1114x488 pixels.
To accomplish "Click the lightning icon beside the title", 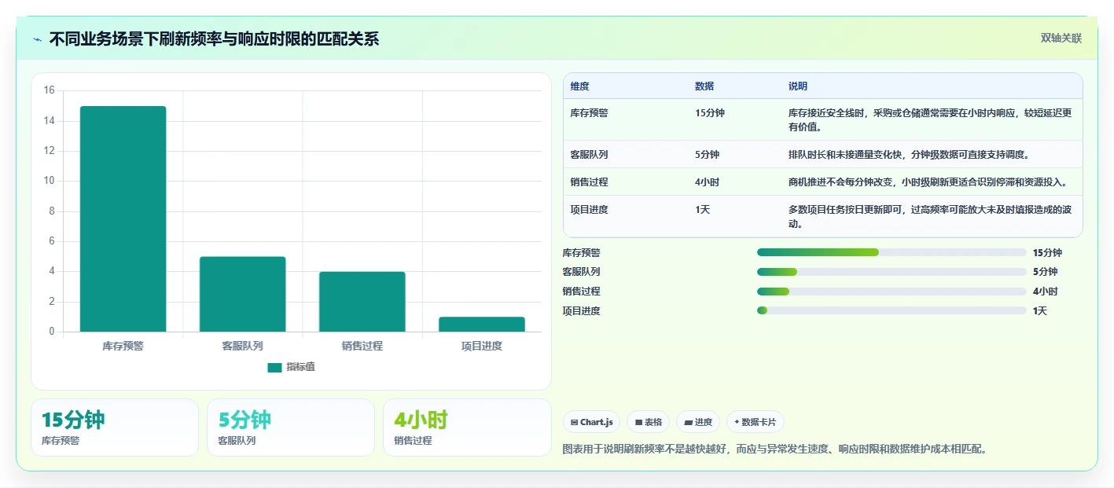I will (38, 39).
